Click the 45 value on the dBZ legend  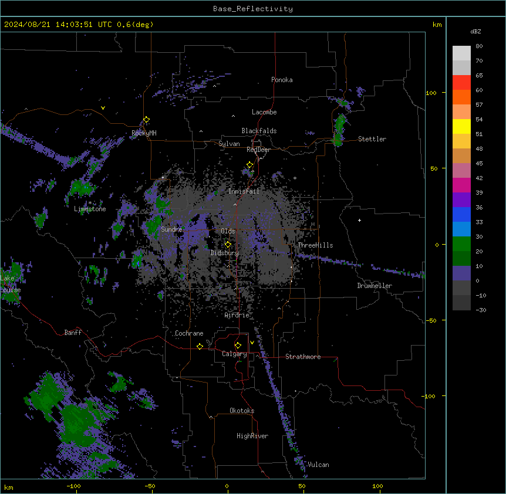479,163
